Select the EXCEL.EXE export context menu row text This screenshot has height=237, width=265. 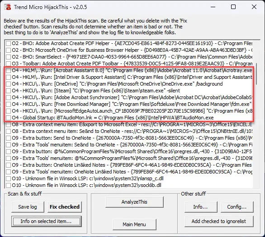click(132, 124)
